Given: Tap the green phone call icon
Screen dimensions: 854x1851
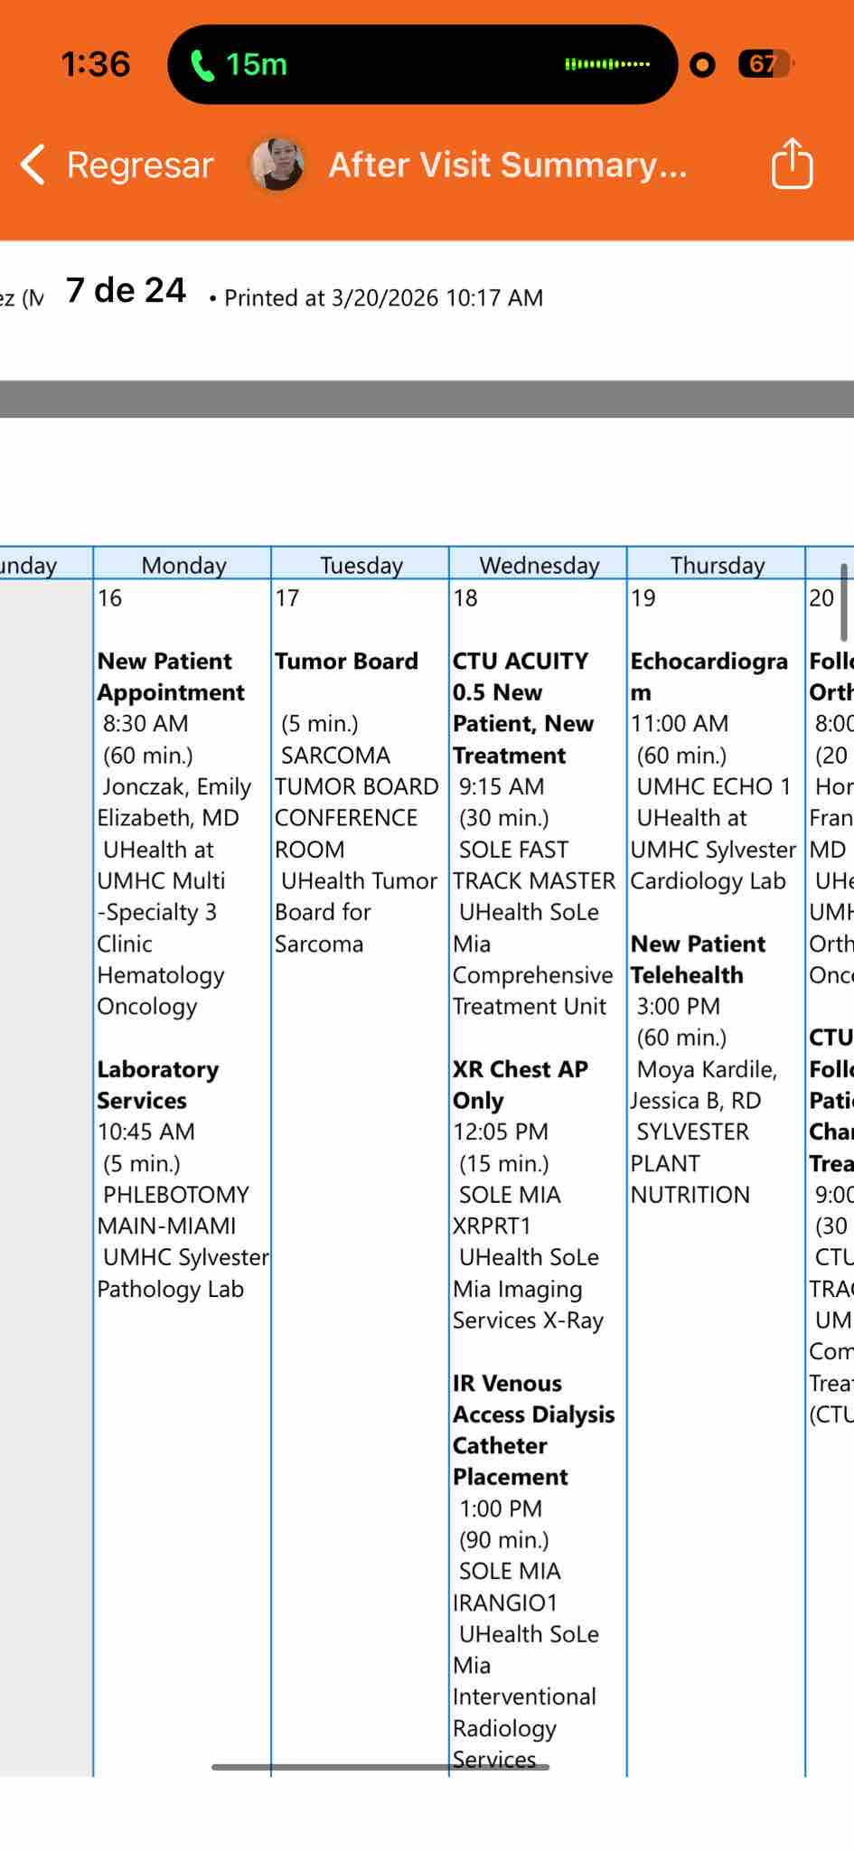Looking at the screenshot, I should [202, 65].
